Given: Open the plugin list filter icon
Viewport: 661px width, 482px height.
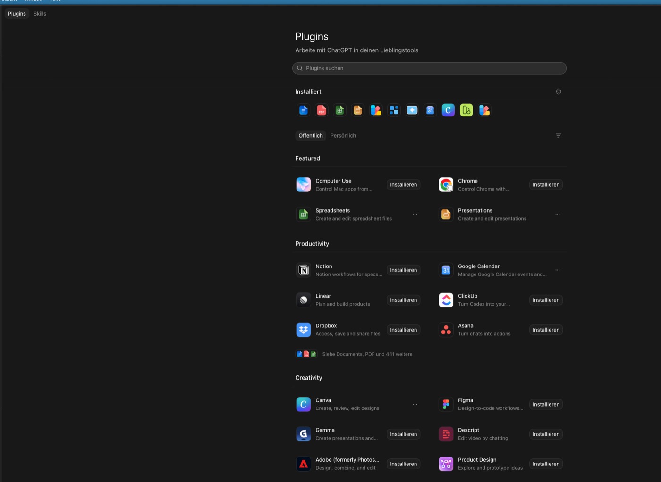Looking at the screenshot, I should pyautogui.click(x=558, y=136).
